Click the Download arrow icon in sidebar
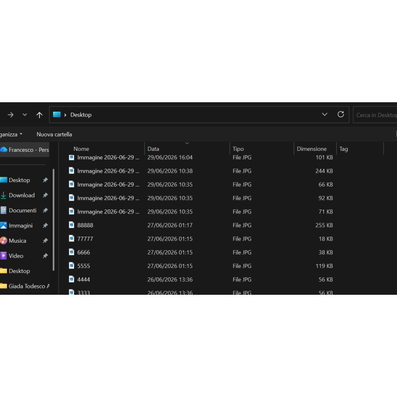 pos(3,195)
